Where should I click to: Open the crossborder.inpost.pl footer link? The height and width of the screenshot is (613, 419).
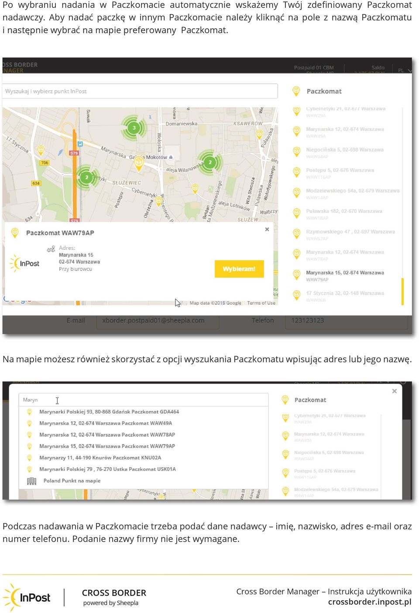click(x=370, y=602)
